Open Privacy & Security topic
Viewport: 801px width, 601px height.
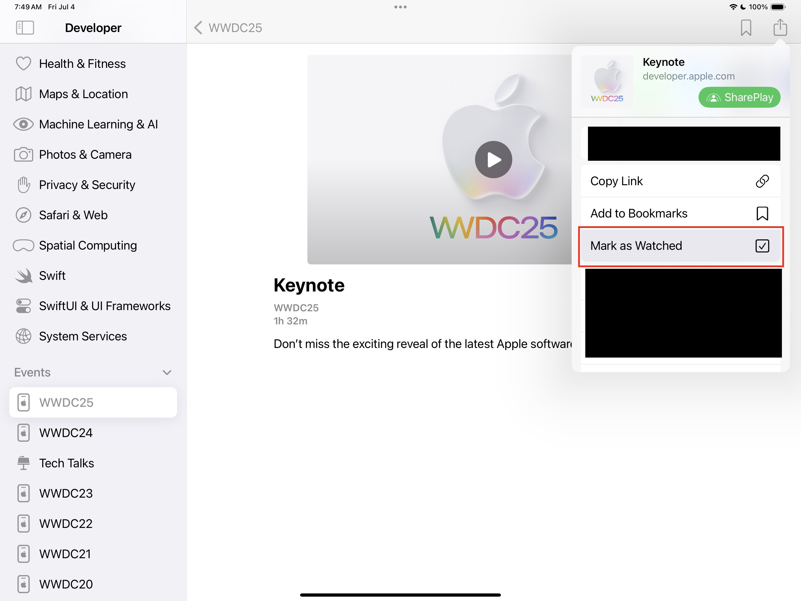[93, 185]
